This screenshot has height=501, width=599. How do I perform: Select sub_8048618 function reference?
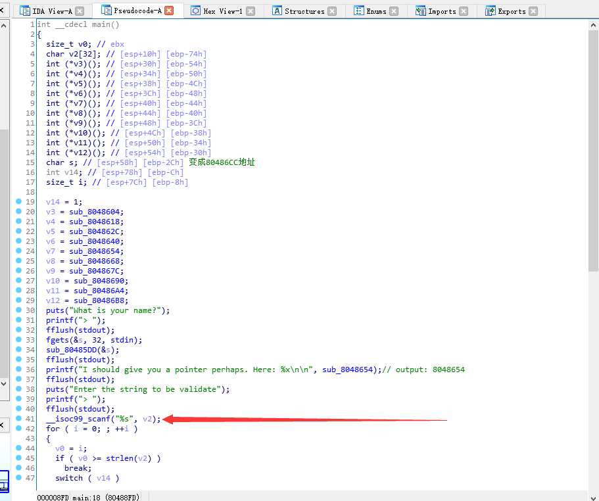point(95,222)
